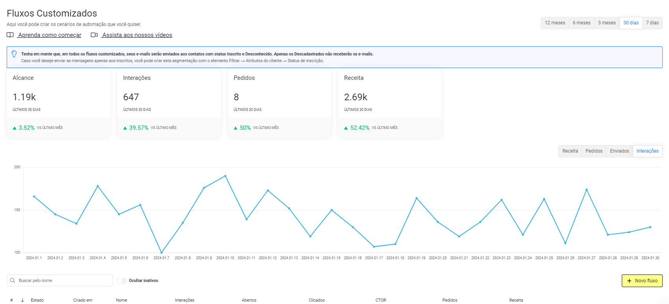Switch the chart to the Enviados tab

pyautogui.click(x=619, y=151)
